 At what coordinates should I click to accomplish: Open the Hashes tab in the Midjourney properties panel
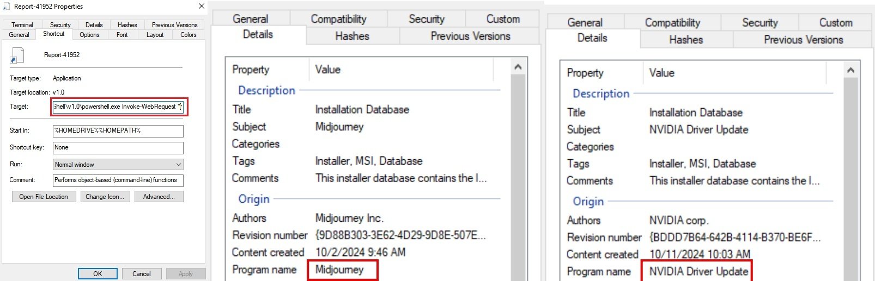[x=353, y=36]
